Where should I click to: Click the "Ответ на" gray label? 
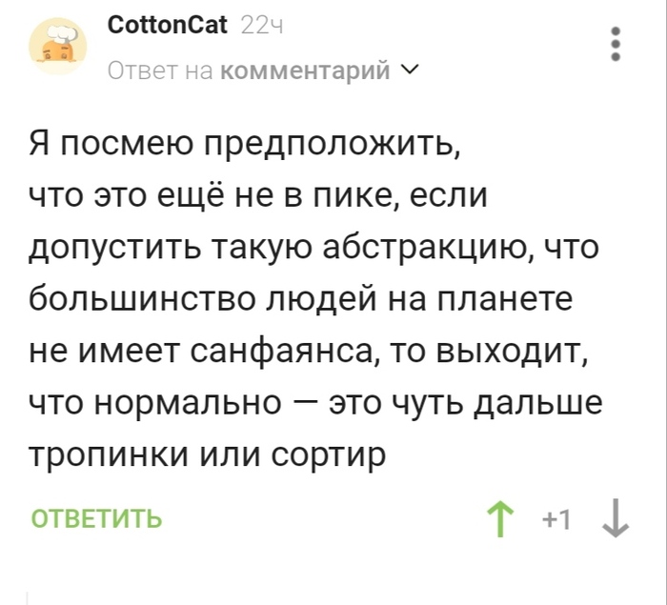(x=160, y=71)
